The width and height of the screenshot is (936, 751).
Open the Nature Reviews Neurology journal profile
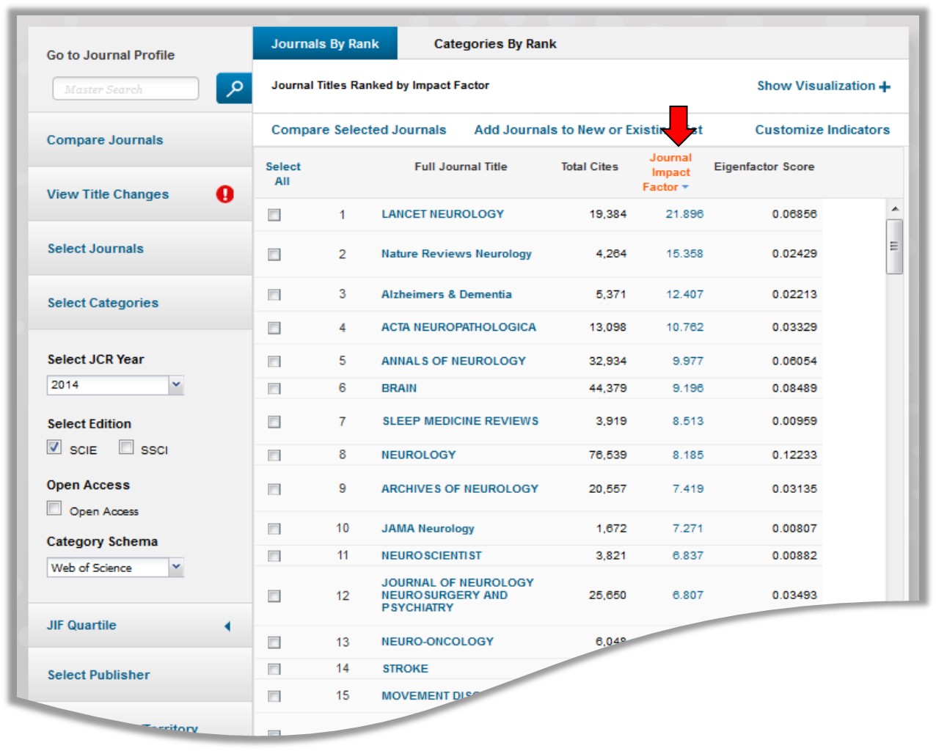457,254
